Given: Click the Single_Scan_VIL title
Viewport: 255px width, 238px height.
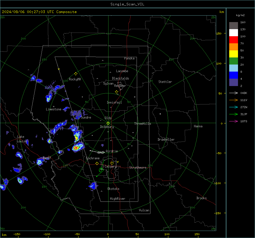Looking at the screenshot, I should tap(127, 4).
